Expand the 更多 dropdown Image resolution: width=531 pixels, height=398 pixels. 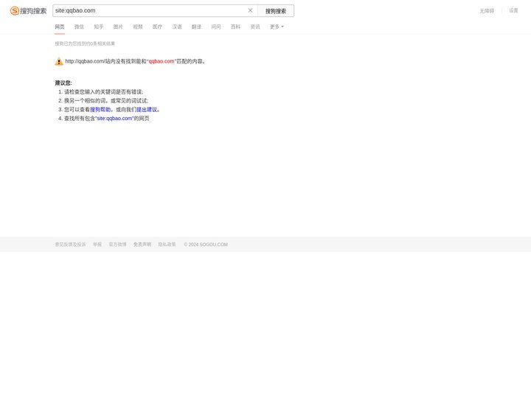pos(277,27)
